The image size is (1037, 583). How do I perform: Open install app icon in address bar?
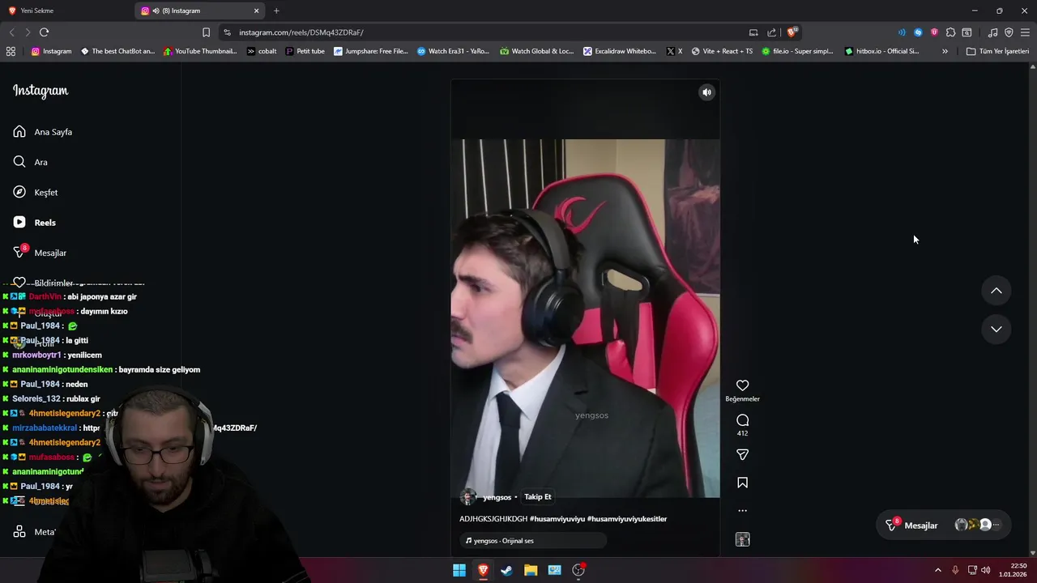(x=753, y=32)
